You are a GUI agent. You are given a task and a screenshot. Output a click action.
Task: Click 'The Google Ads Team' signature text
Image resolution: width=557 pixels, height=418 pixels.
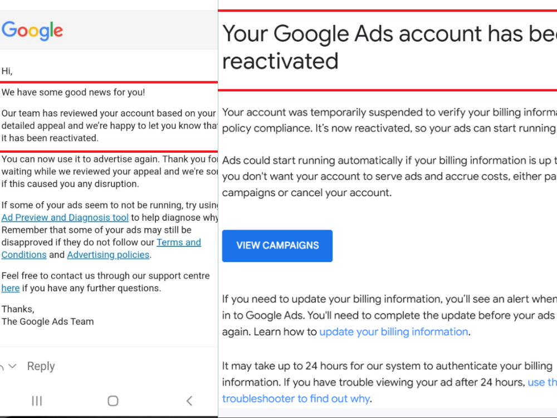(x=47, y=322)
